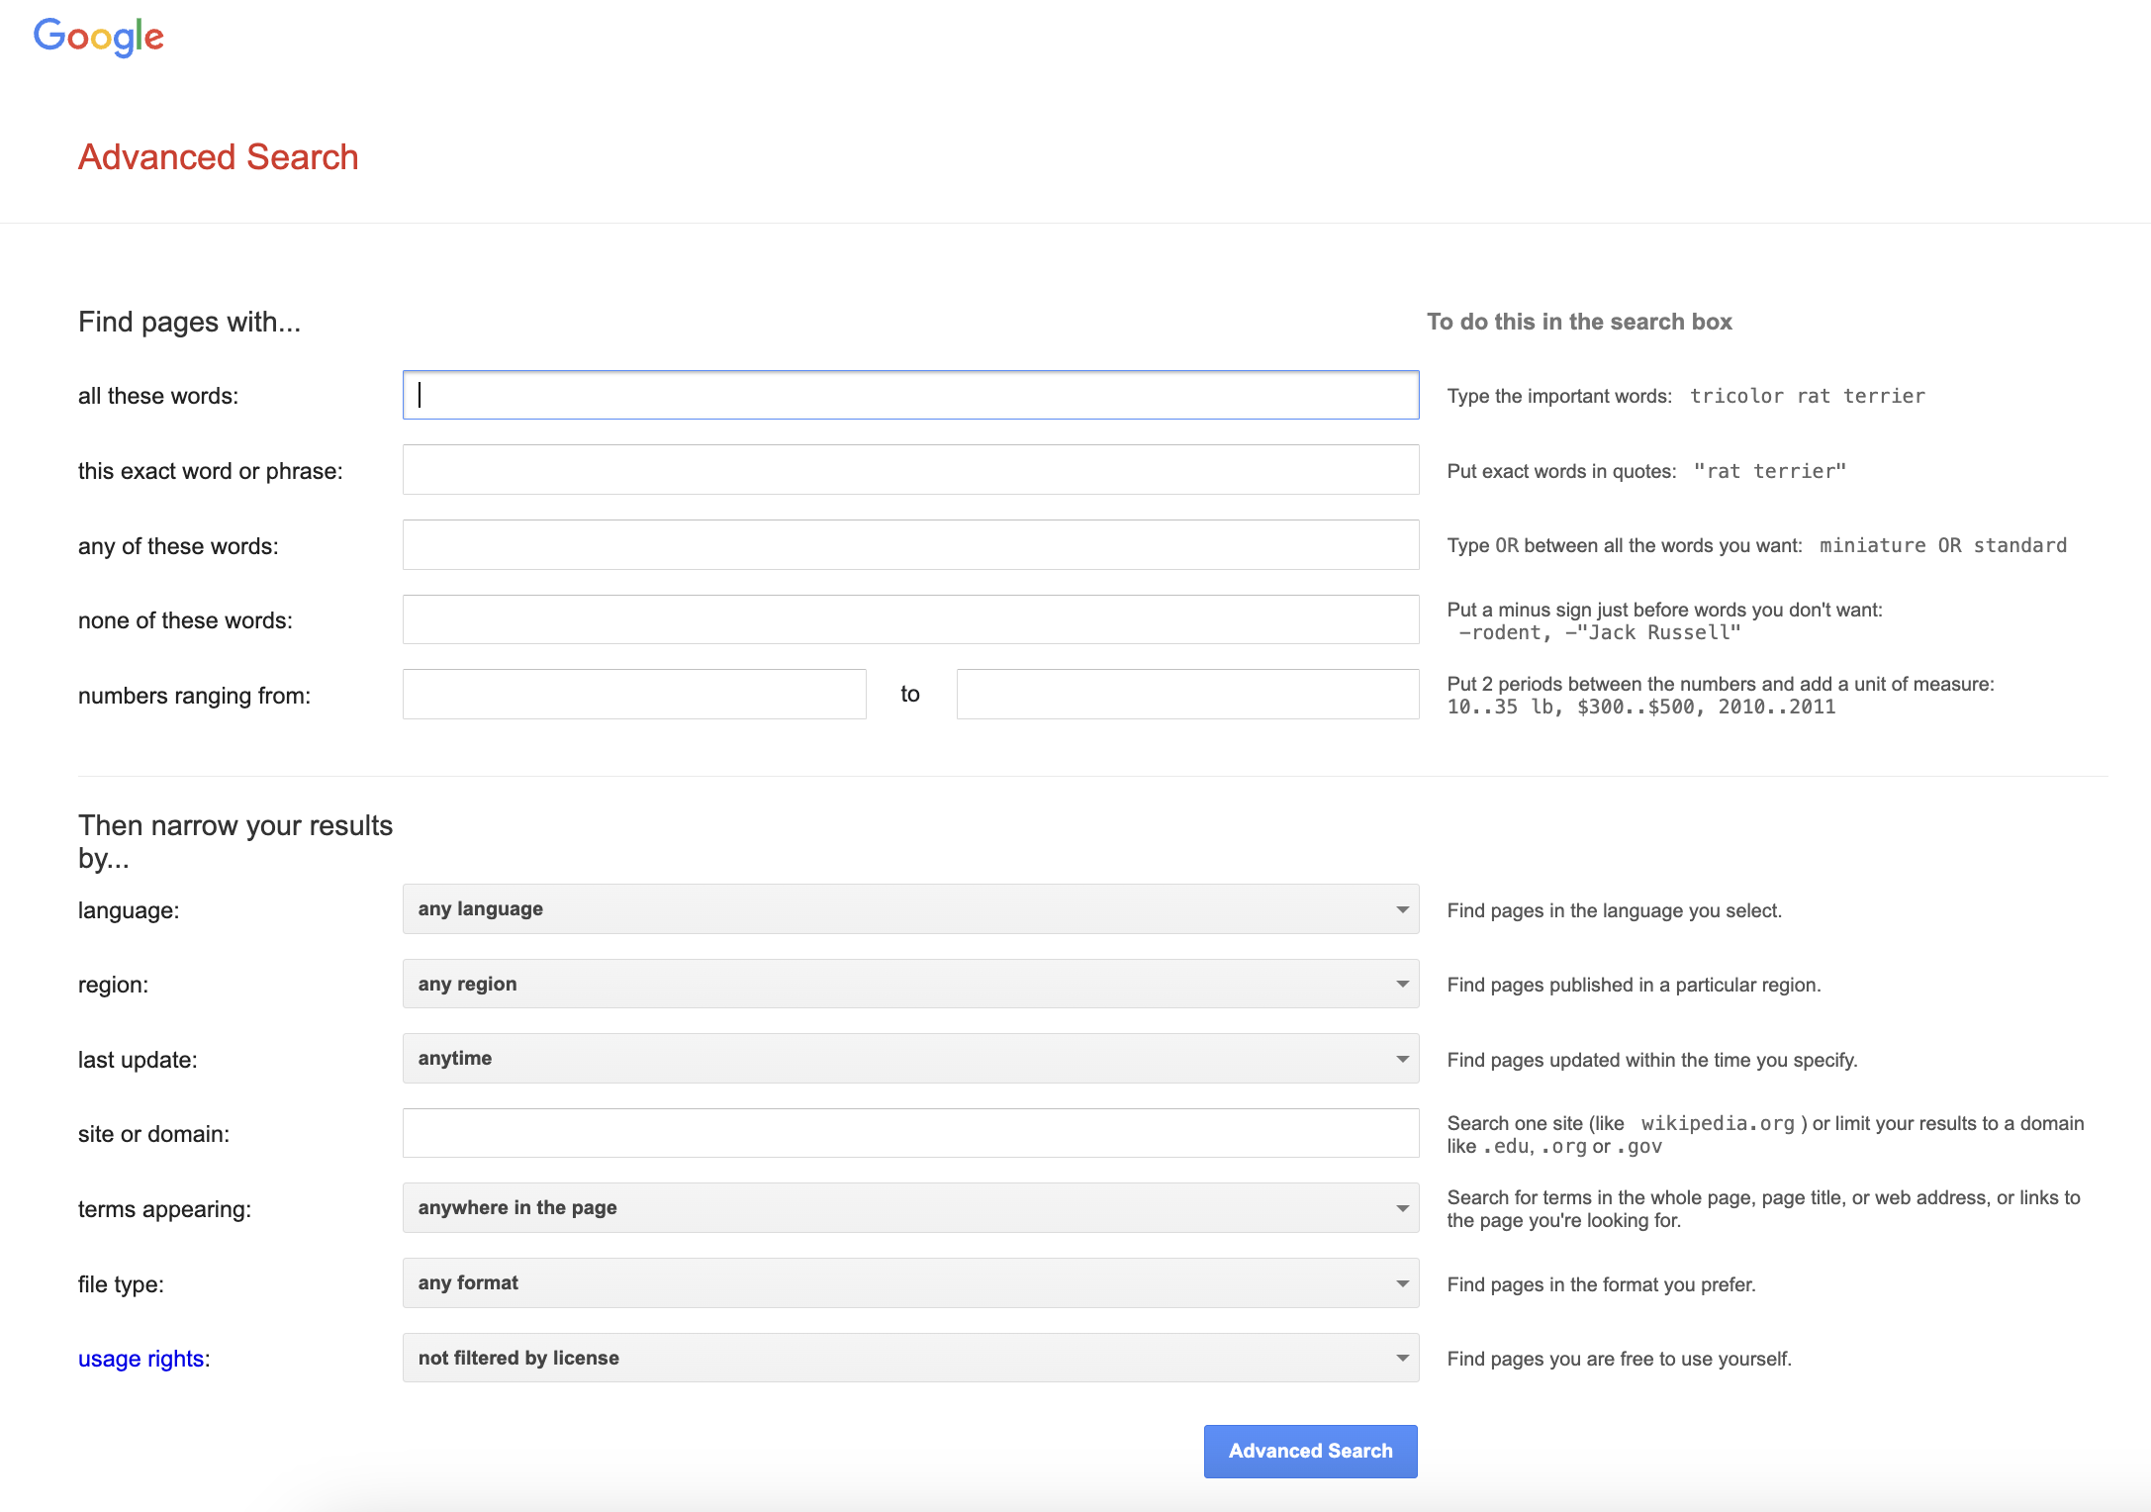This screenshot has width=2151, height=1512.
Task: Click the 'any of these words' input
Action: [910, 545]
